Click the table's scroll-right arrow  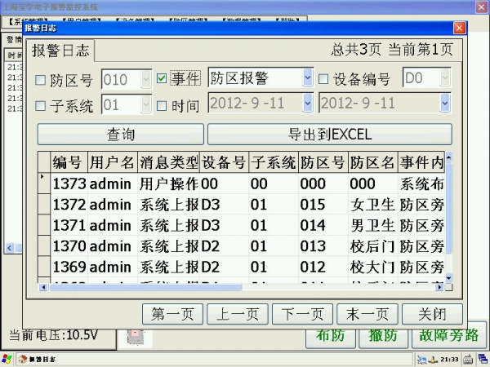tap(441, 287)
